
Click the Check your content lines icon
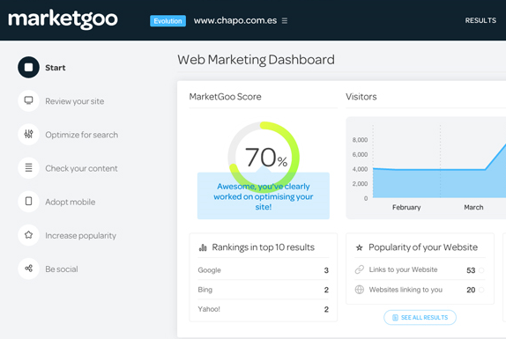tap(29, 168)
